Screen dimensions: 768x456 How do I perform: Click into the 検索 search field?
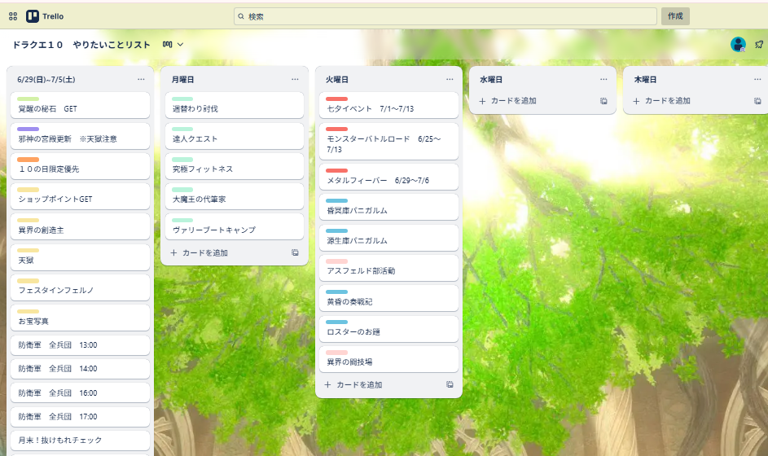(x=445, y=16)
